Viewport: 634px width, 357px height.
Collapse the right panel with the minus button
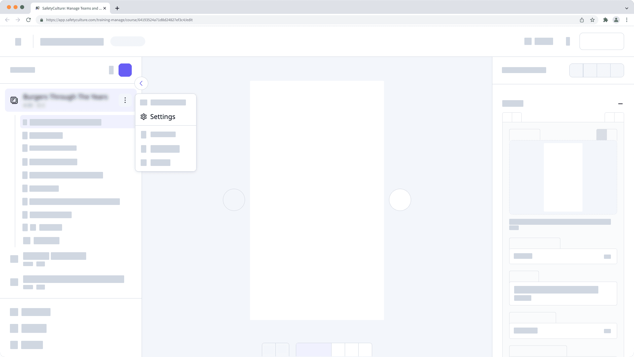pos(621,104)
